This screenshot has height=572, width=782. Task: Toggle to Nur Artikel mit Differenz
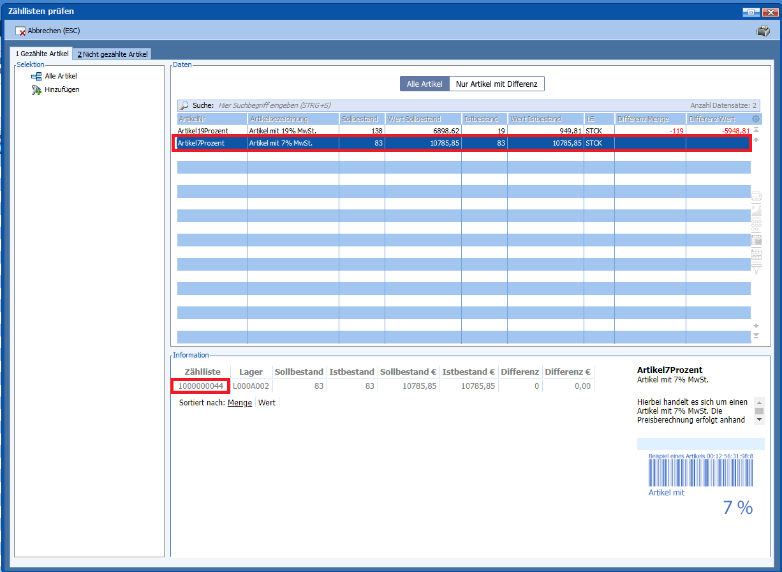pyautogui.click(x=496, y=84)
